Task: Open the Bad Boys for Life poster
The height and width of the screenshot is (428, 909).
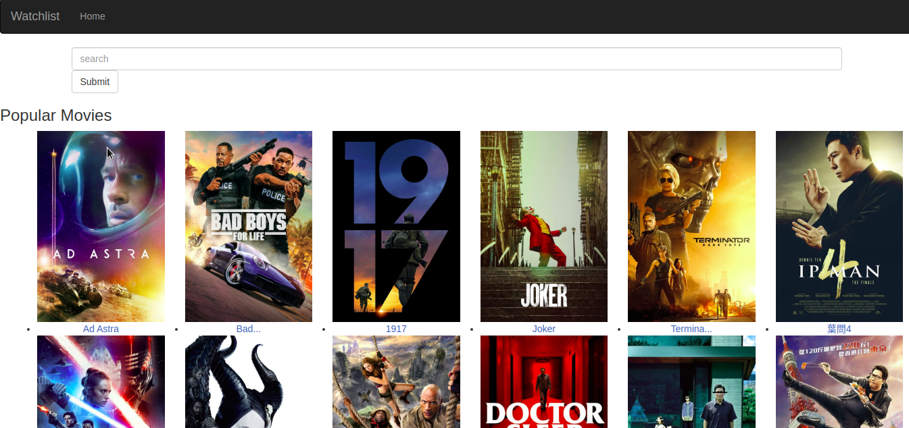Action: point(249,226)
